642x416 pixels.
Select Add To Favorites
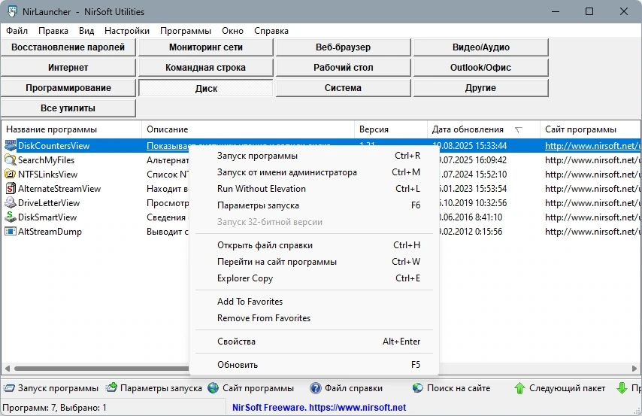click(x=314, y=301)
